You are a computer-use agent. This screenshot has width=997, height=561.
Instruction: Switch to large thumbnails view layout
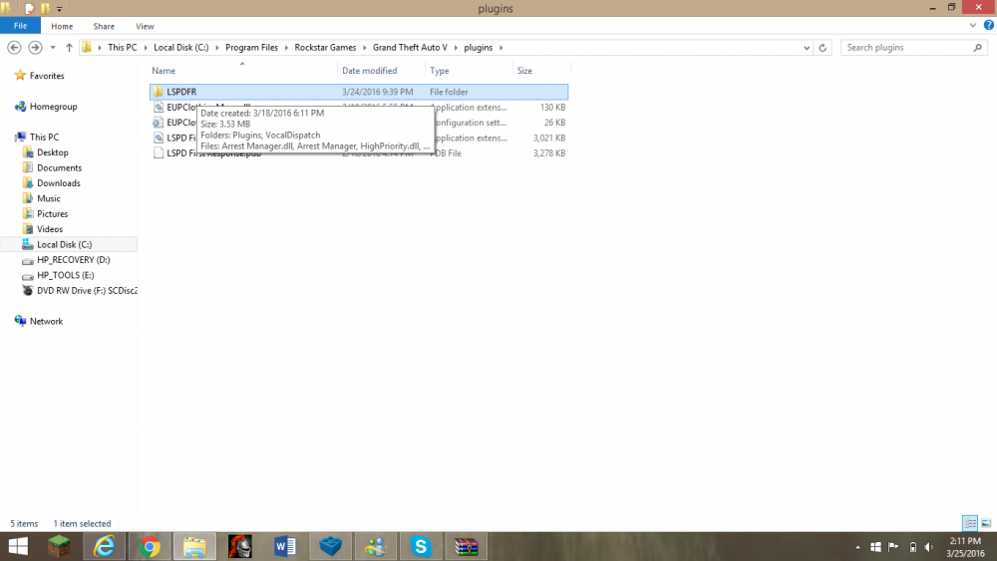[986, 523]
